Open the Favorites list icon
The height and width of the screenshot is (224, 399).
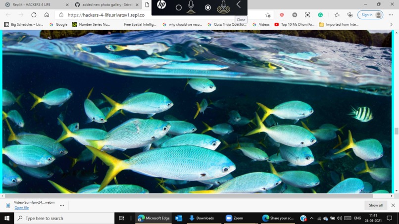(337, 15)
